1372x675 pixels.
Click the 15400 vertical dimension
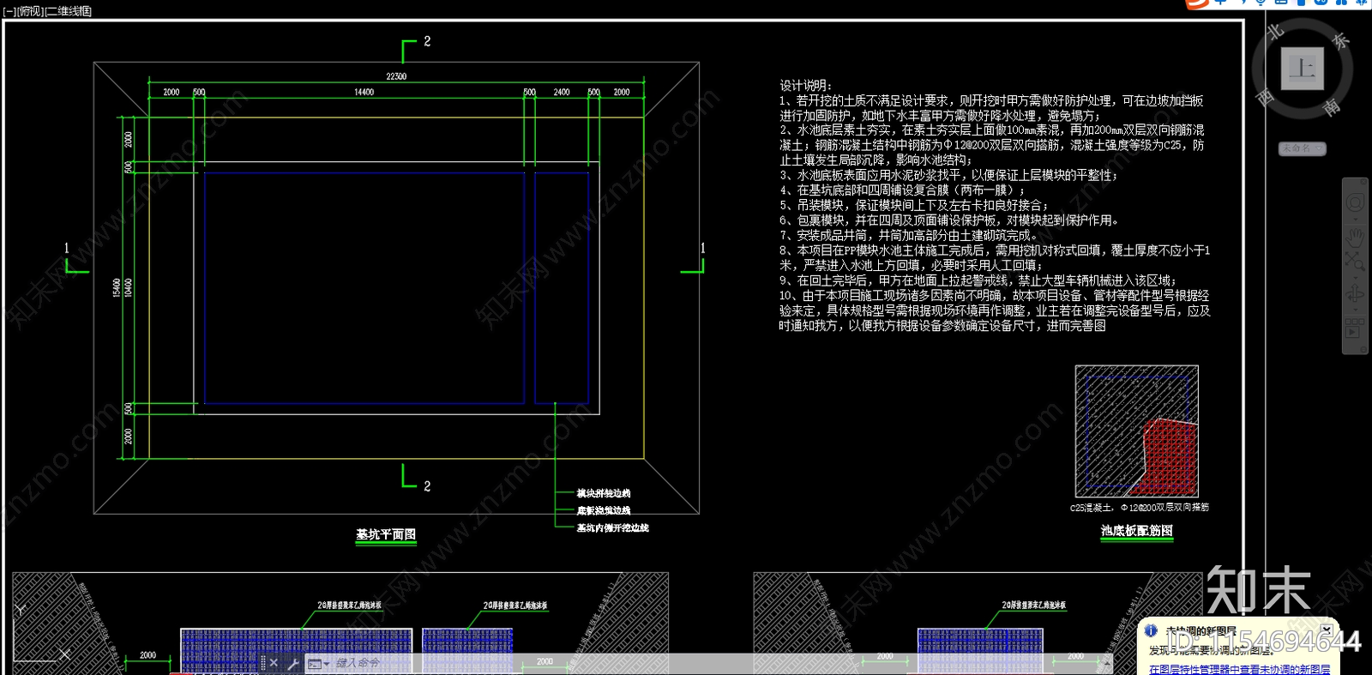[117, 287]
